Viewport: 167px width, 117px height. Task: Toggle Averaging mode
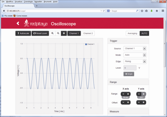click(132, 33)
